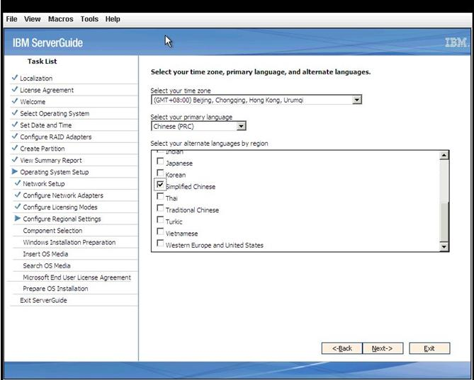Check the Thai language checkbox
The width and height of the screenshot is (474, 380).
[160, 197]
